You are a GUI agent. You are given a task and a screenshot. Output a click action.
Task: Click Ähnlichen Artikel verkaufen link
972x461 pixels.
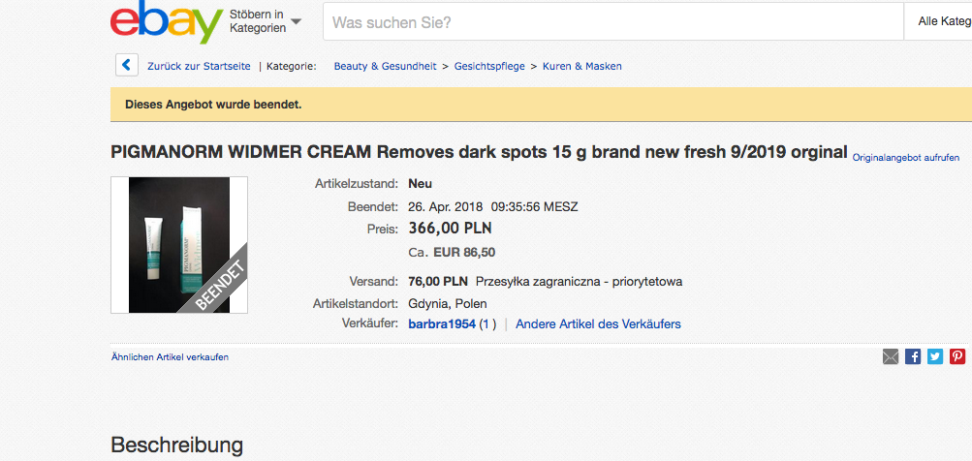170,357
